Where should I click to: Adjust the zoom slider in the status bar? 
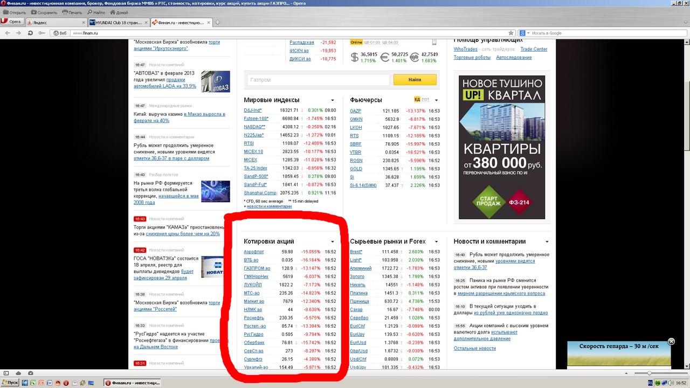pos(650,373)
